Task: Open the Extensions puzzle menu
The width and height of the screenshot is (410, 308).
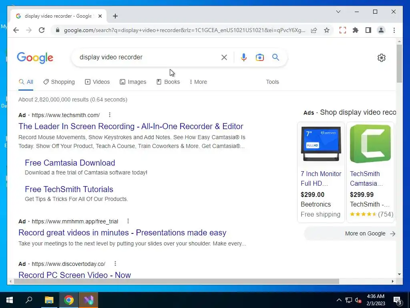Action: tap(356, 30)
